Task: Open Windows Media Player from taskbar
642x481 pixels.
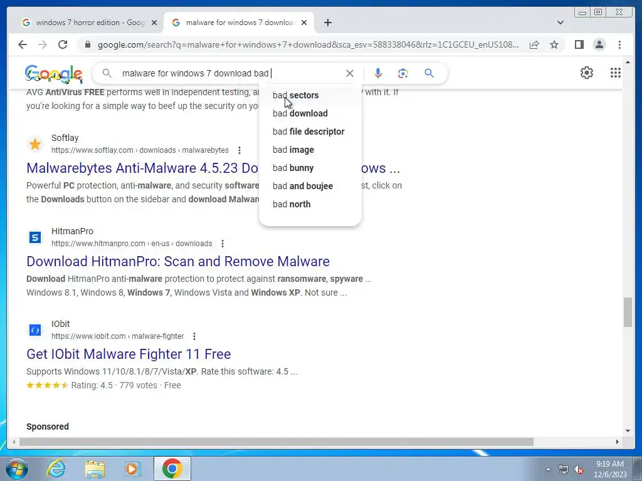Action: point(132,468)
